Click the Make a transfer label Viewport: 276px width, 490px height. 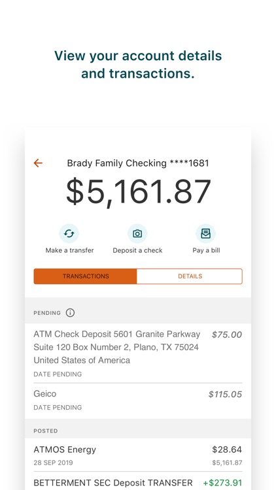(x=69, y=250)
